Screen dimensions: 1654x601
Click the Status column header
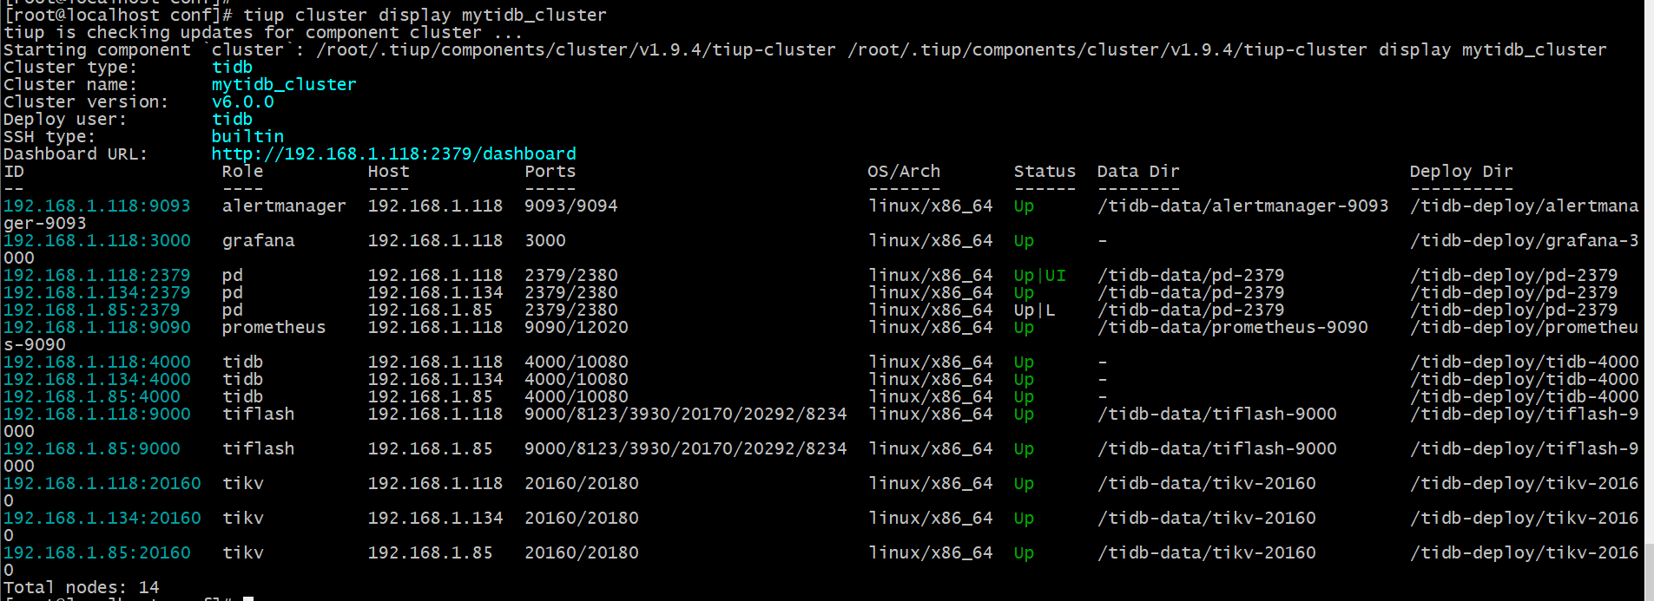tap(1044, 171)
